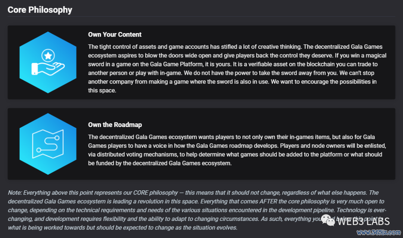Click the WEB3 LABS watermark text
The width and height of the screenshot is (403, 238).
[x=363, y=221]
